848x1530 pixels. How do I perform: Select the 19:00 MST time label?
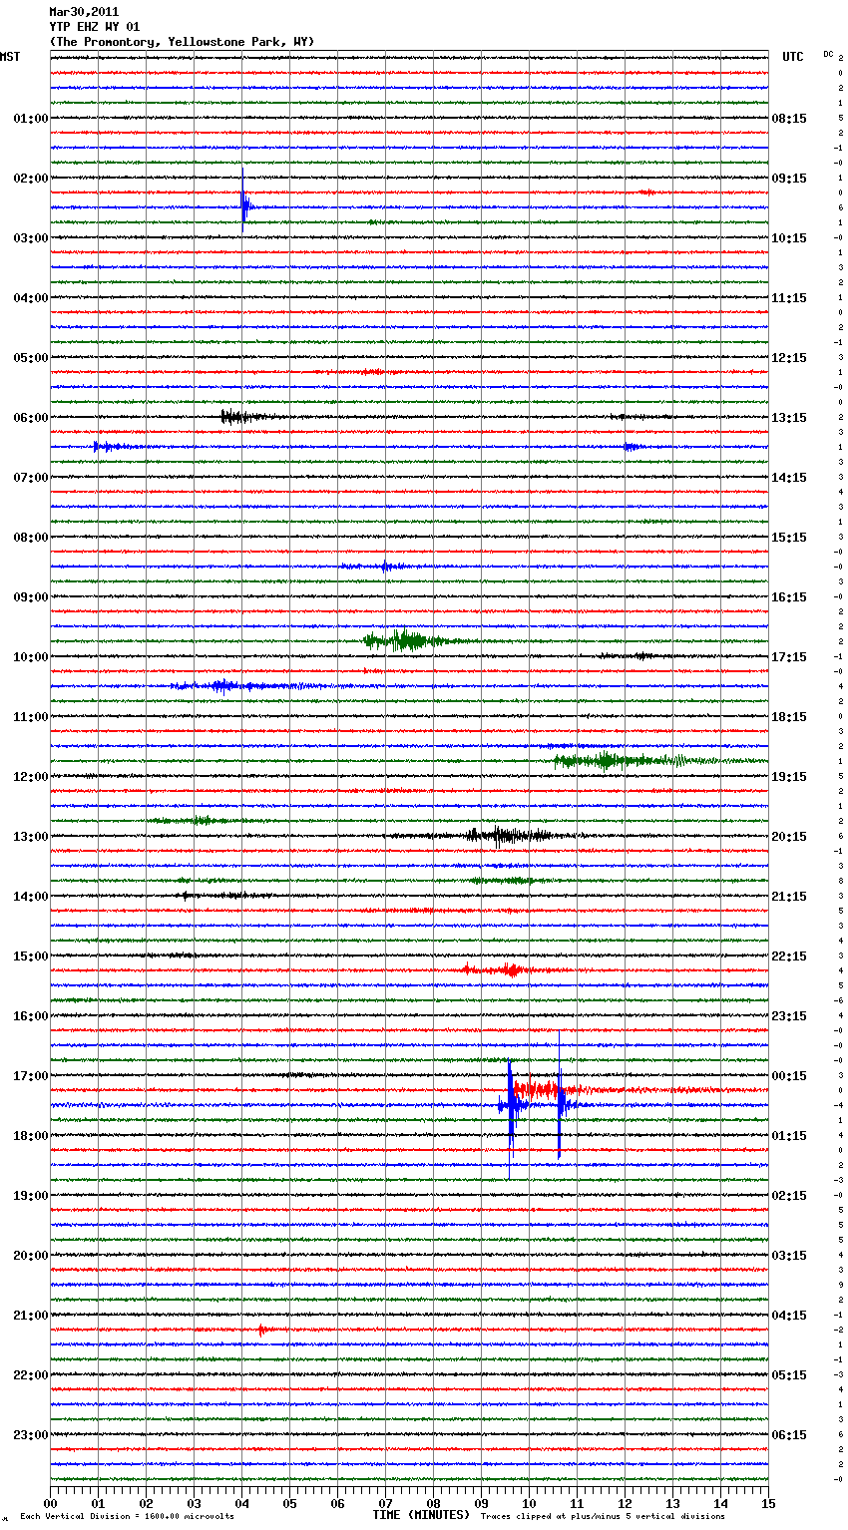[x=31, y=1196]
